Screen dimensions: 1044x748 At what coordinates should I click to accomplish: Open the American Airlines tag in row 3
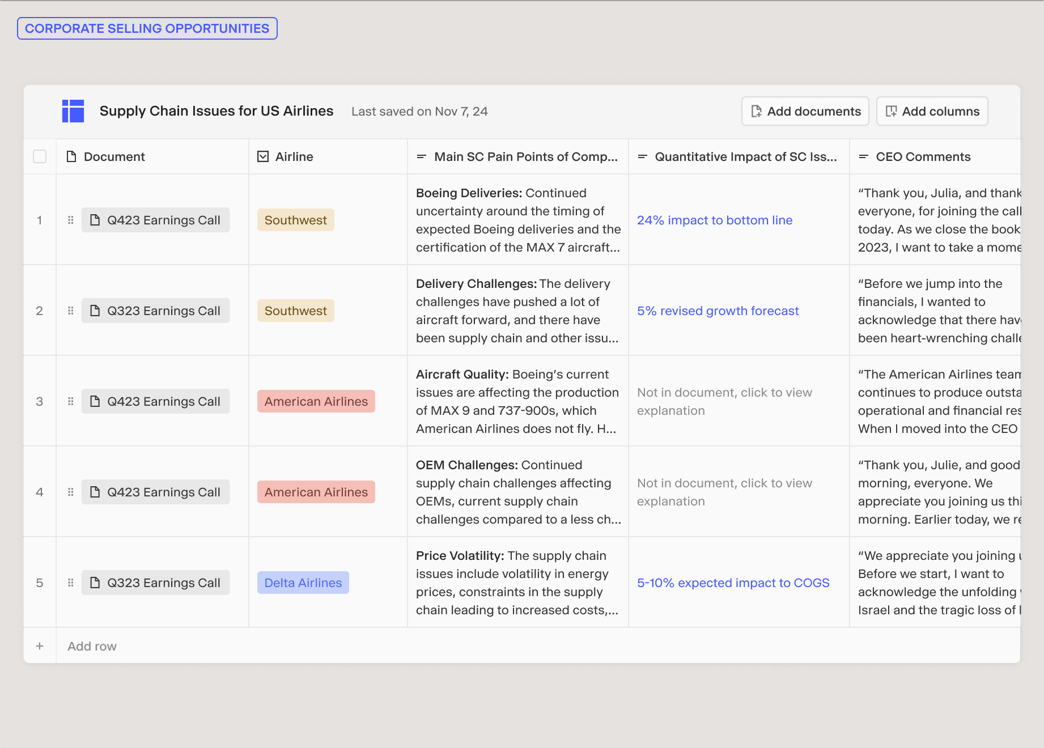coord(316,401)
